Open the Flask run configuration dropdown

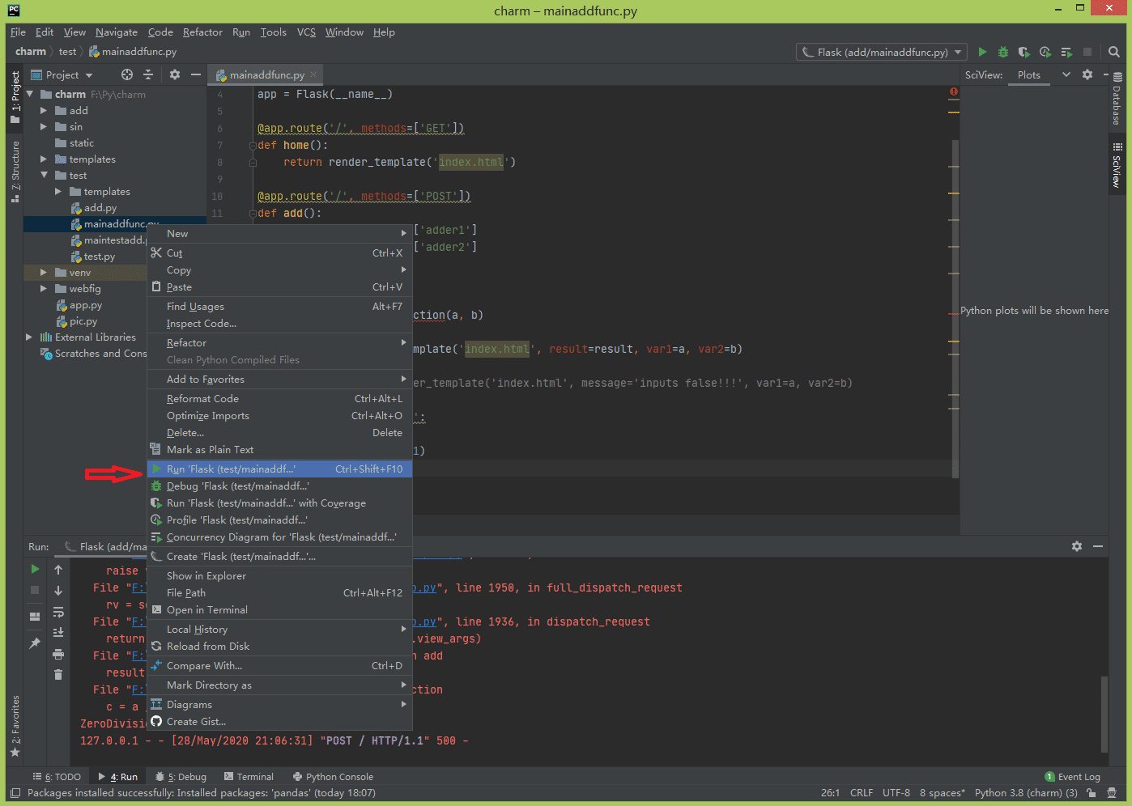(x=881, y=52)
